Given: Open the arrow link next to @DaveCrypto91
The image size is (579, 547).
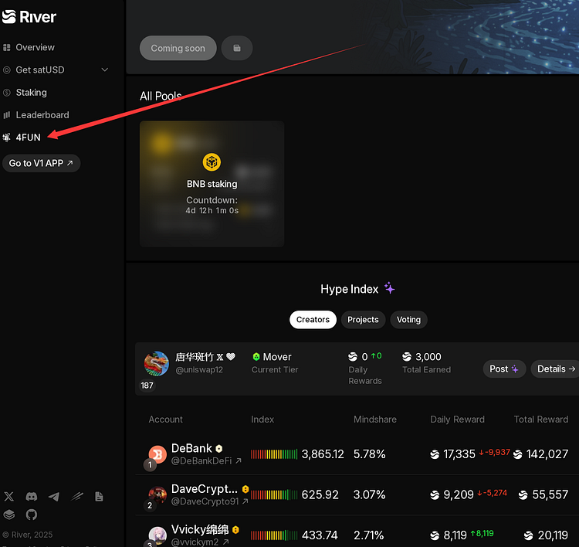Looking at the screenshot, I should pyautogui.click(x=245, y=501).
